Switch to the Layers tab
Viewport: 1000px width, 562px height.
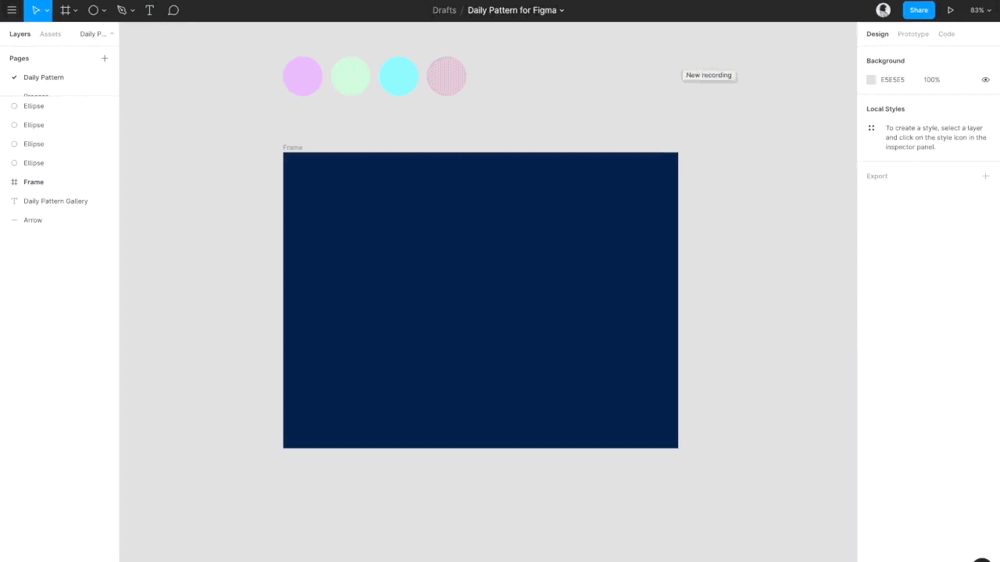pos(20,34)
